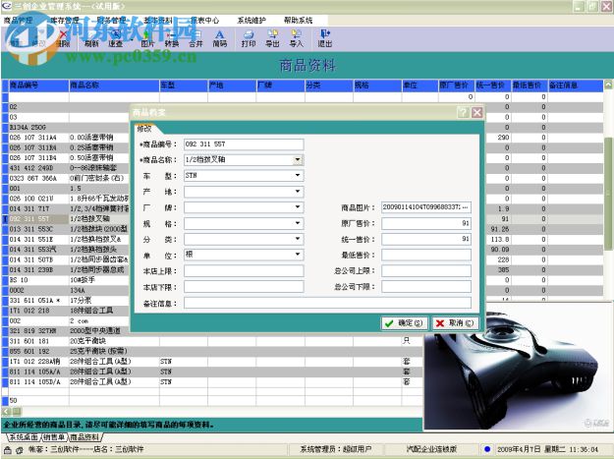Click the 总公司上限 input field

426,270
